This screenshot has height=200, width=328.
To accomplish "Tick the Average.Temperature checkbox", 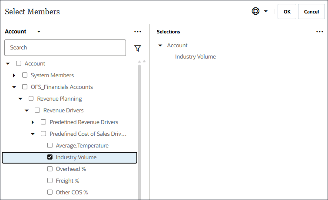I will (x=50, y=145).
